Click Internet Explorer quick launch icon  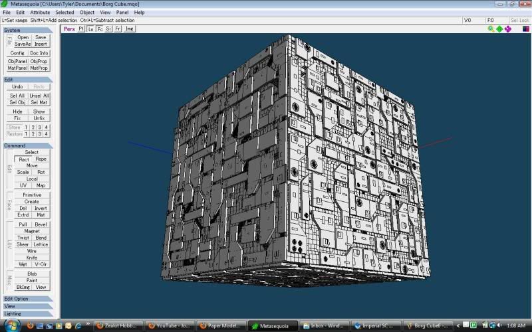coord(78,325)
